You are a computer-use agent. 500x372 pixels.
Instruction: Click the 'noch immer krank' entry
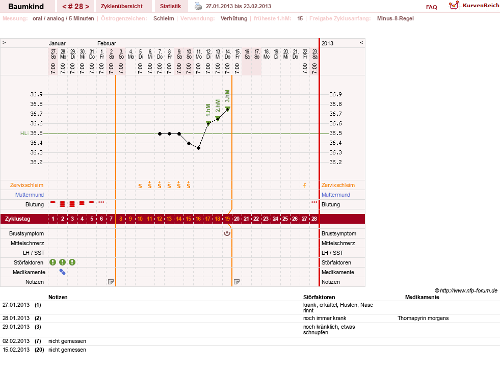[x=325, y=318]
